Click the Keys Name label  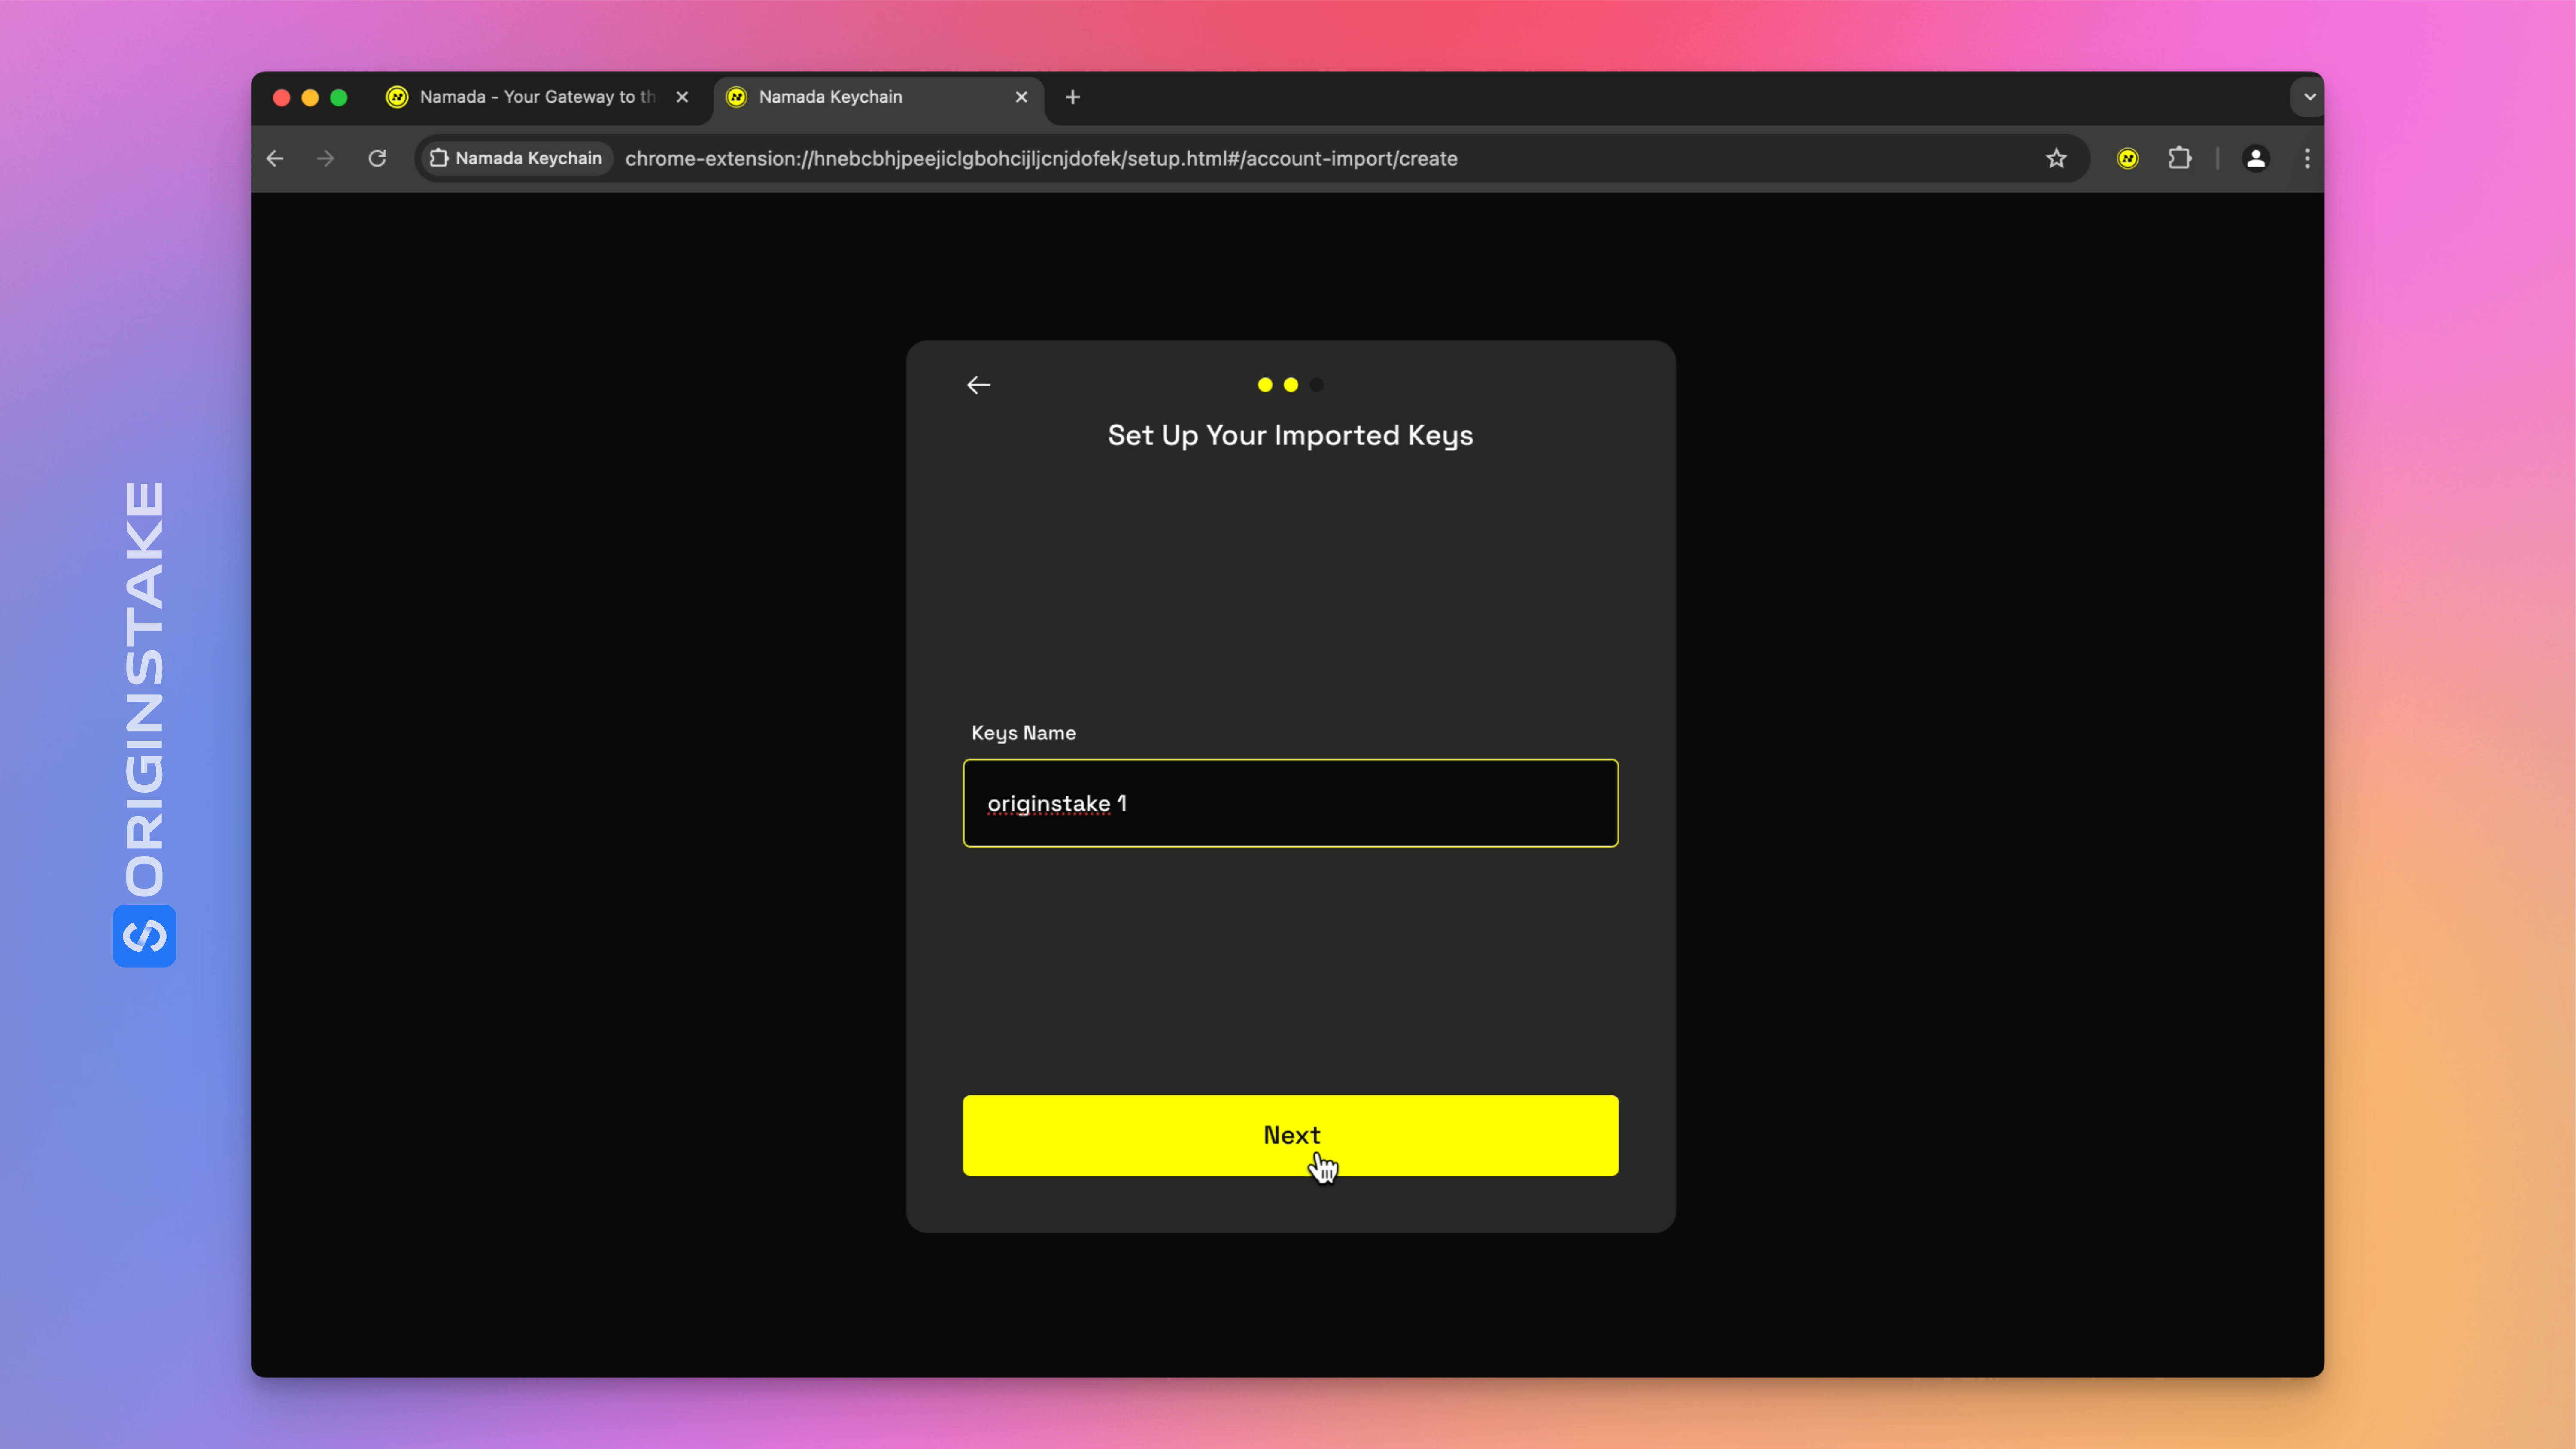click(x=1024, y=733)
